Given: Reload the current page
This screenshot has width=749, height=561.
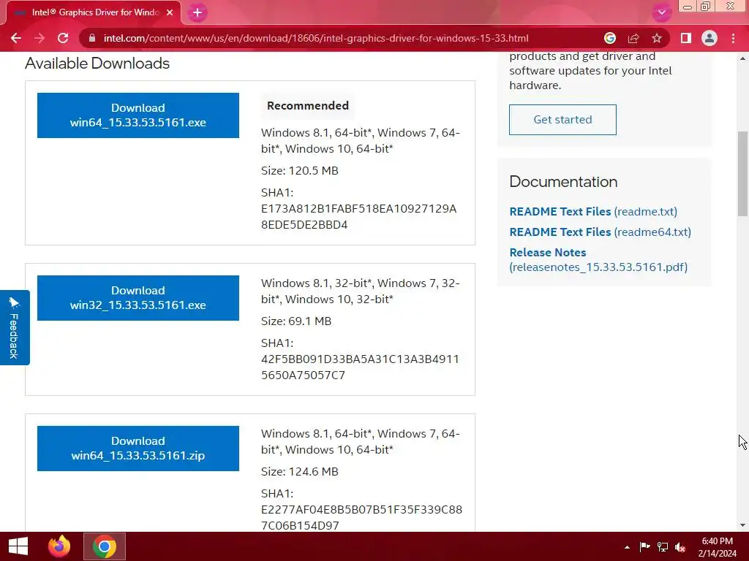Looking at the screenshot, I should coord(63,38).
